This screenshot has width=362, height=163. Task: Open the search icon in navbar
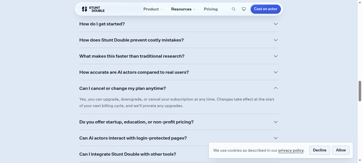coord(234,9)
